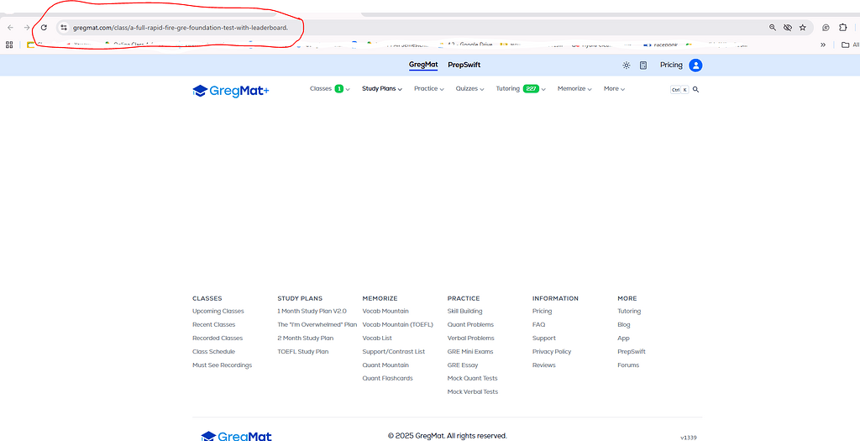Switch to the PrepSwift tab
Screen dimensions: 860x441
pos(464,65)
